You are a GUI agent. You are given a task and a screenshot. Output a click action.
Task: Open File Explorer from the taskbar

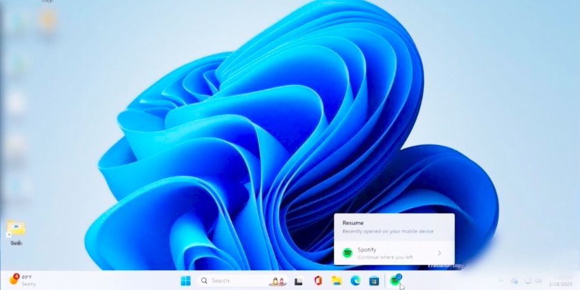click(x=336, y=281)
